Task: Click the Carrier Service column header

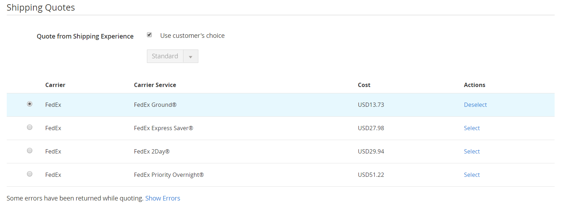Action: tap(155, 85)
